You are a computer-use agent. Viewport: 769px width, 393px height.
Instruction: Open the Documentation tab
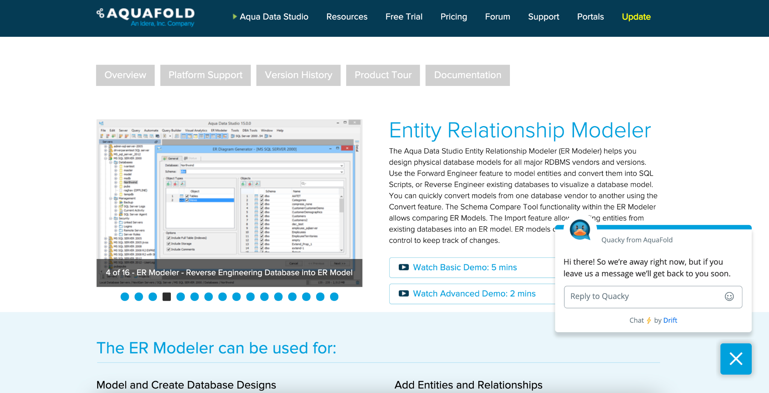[x=467, y=75]
